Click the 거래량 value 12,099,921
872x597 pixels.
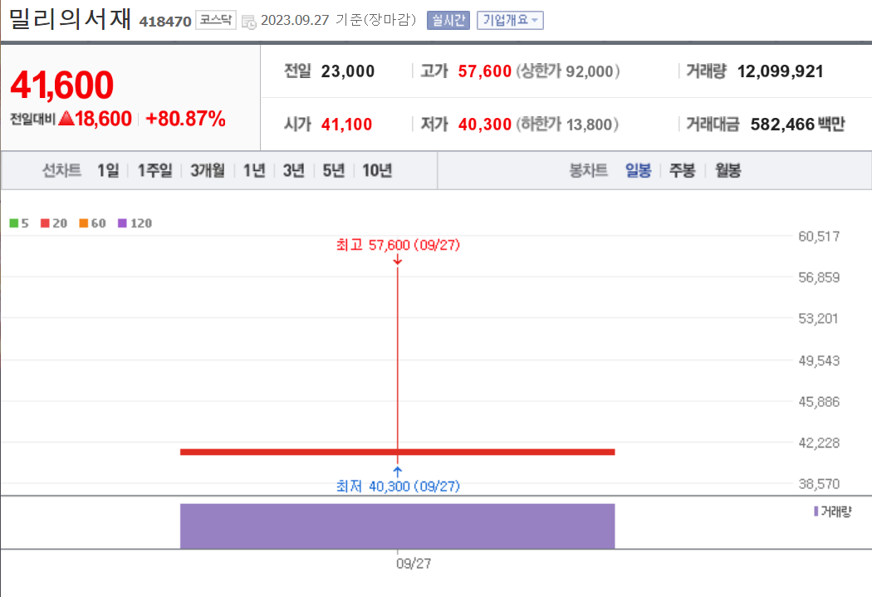pyautogui.click(x=781, y=71)
